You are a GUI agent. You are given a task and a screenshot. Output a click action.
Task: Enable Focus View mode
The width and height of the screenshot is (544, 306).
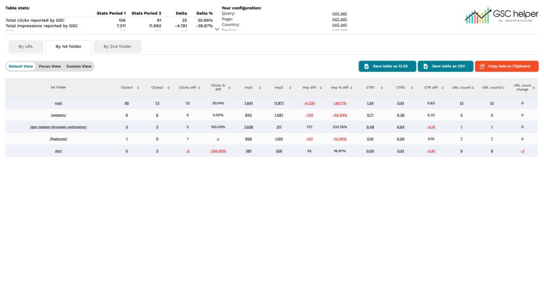(x=50, y=66)
